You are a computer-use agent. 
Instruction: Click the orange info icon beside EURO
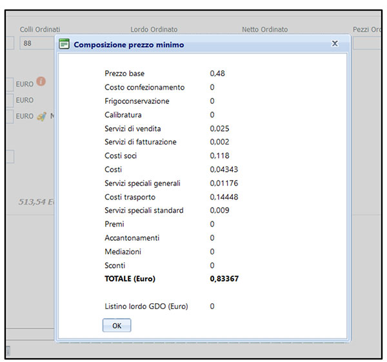(41, 82)
